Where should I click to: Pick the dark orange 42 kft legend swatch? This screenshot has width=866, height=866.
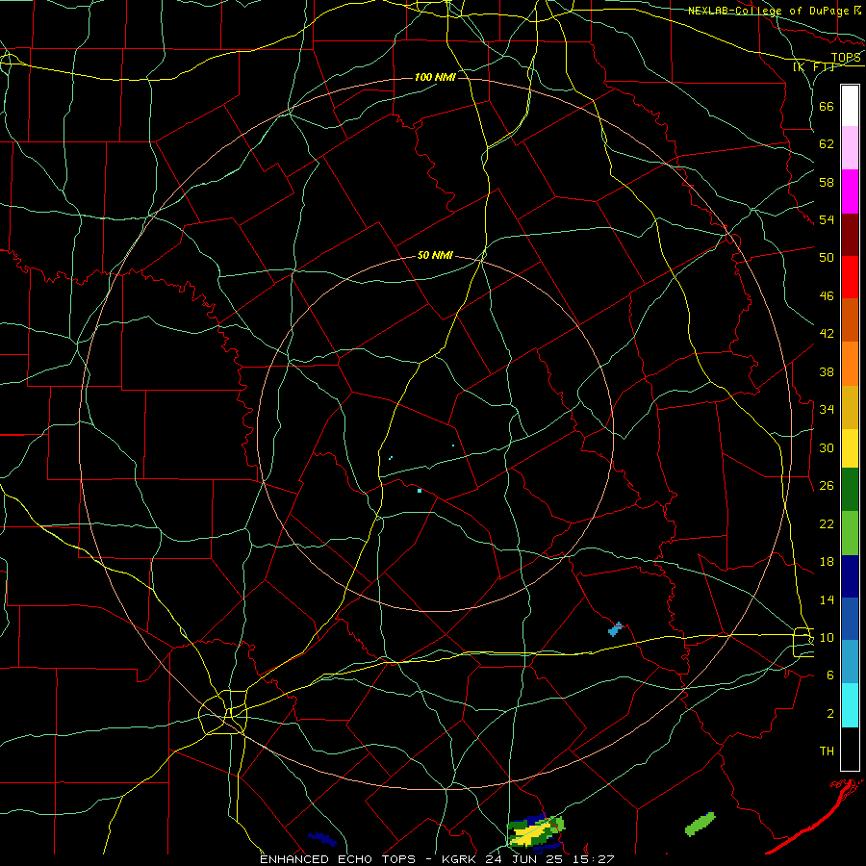click(850, 320)
